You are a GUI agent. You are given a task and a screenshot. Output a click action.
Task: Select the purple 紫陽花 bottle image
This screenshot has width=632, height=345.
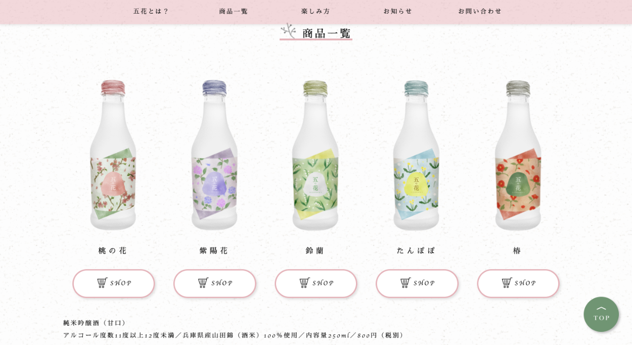coord(214,155)
